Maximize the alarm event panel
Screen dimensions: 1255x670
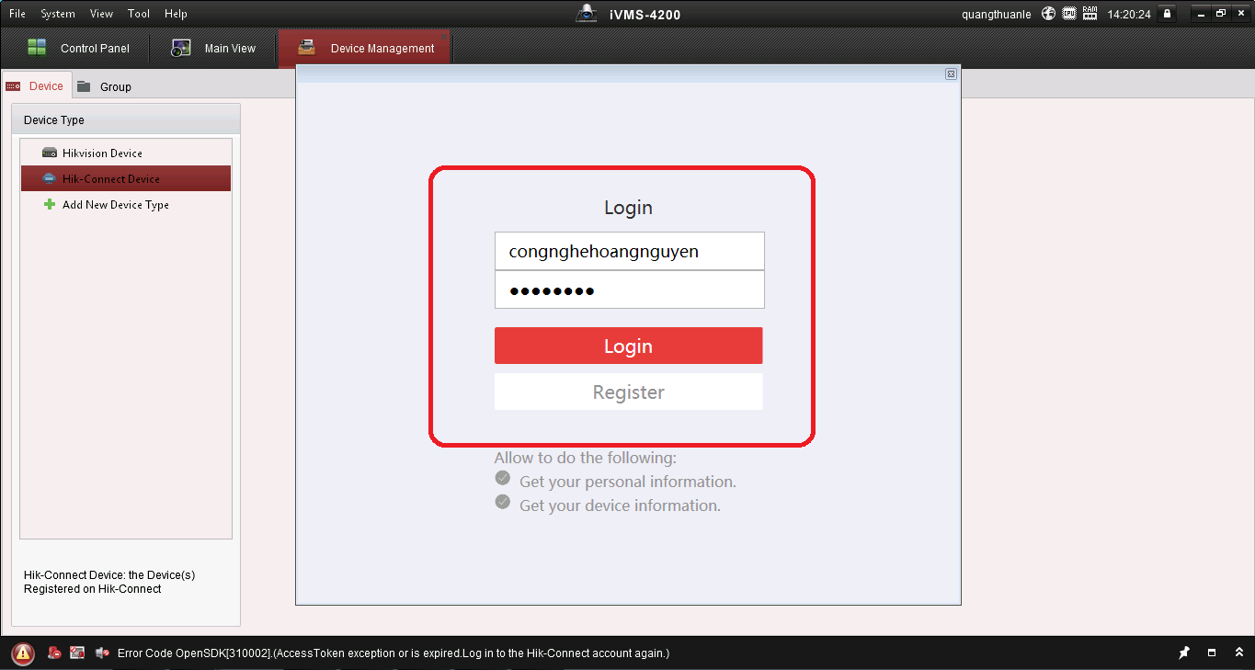(1212, 653)
